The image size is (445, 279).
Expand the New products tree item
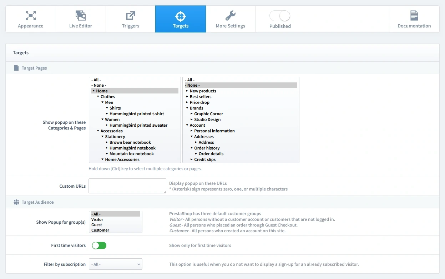[186, 91]
